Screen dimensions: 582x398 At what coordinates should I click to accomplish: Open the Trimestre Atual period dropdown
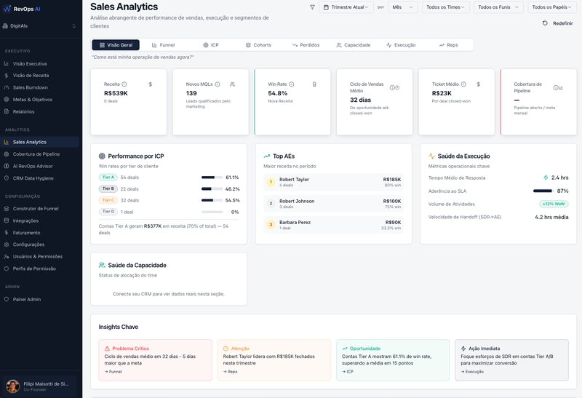tap(346, 7)
